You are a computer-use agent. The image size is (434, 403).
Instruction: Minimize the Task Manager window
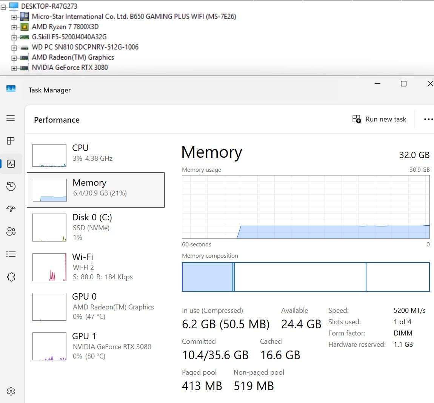377,84
